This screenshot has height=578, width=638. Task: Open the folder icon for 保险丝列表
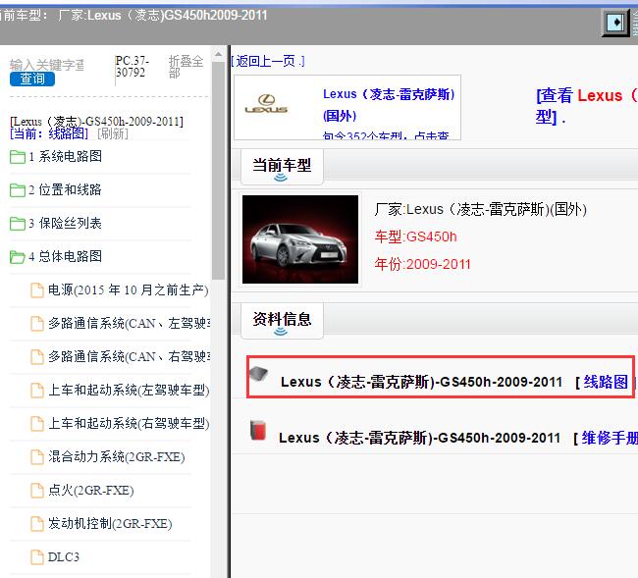tap(17, 224)
